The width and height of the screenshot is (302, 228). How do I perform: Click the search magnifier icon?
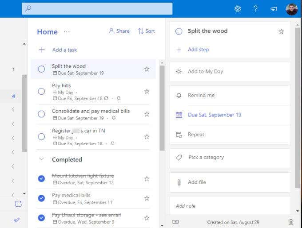[x=28, y=8]
